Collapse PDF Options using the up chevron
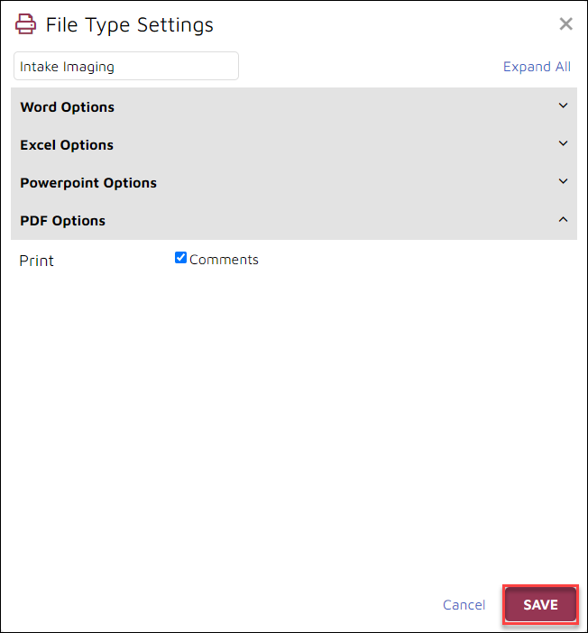 point(563,219)
